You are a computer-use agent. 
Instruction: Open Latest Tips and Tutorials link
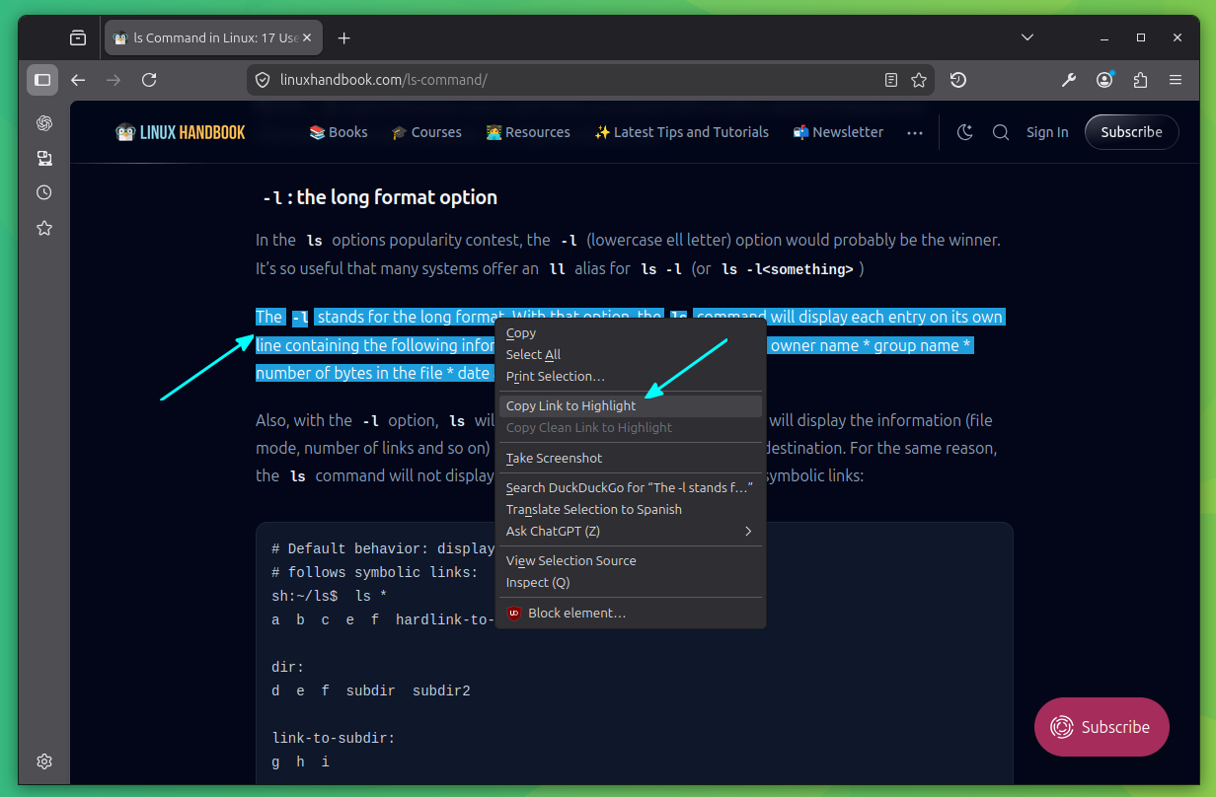[681, 132]
